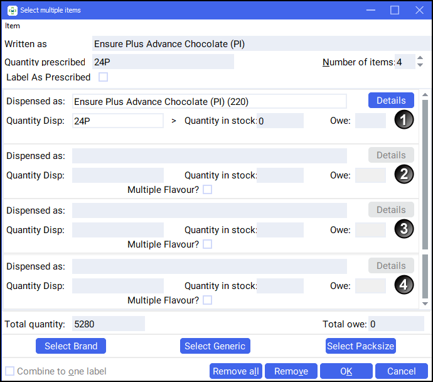Open Details for the first dispensed item
This screenshot has width=433, height=382.
point(391,101)
